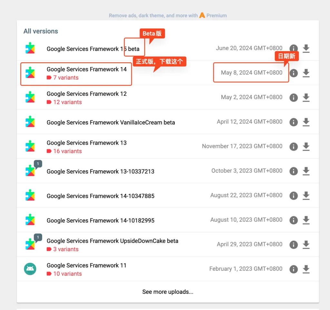
Task: Show info for Google Services Framework 13
Action: click(x=293, y=146)
